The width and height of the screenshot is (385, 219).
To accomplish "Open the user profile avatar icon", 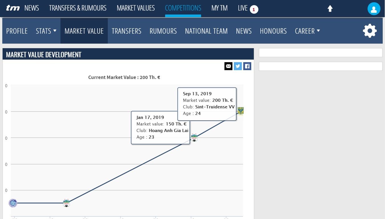I will pos(374,8).
